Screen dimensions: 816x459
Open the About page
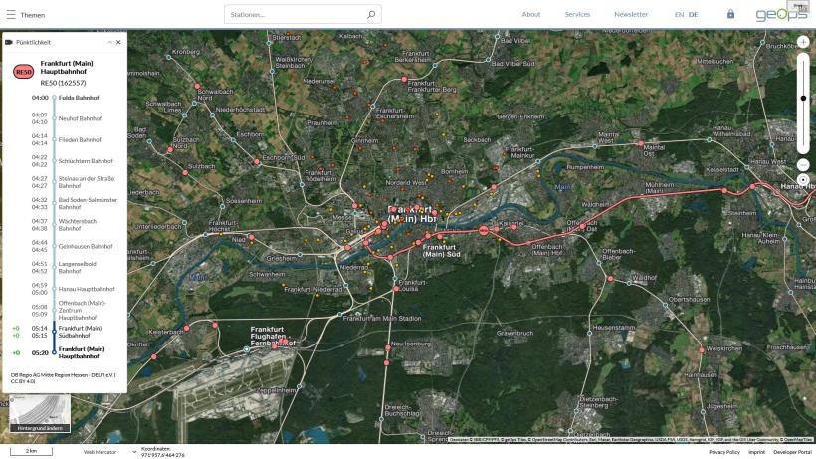click(530, 15)
